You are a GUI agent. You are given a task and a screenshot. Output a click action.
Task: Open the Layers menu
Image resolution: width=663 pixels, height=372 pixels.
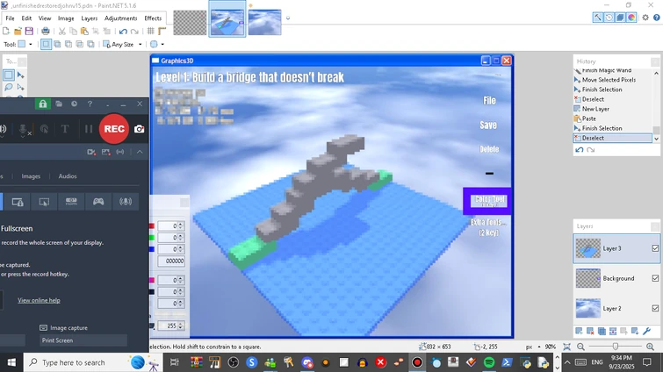90,18
